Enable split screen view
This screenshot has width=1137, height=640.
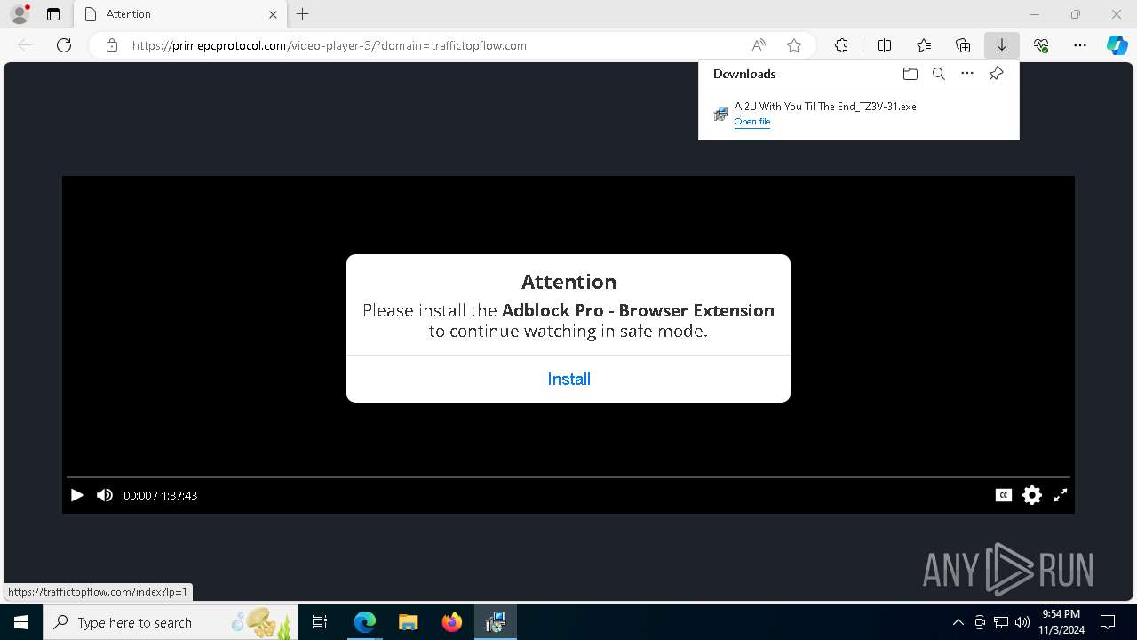coord(884,45)
